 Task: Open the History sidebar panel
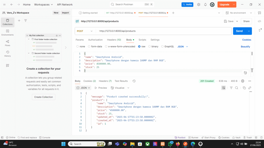(7, 54)
